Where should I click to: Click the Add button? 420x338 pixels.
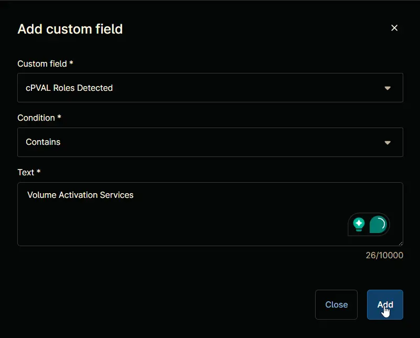385,304
